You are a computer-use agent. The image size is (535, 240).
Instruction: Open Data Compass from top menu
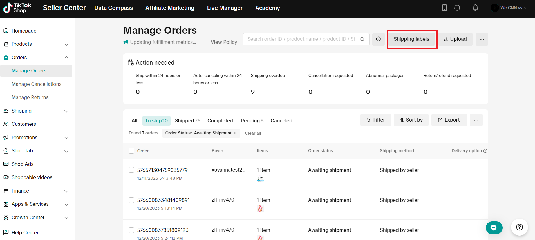point(113,8)
